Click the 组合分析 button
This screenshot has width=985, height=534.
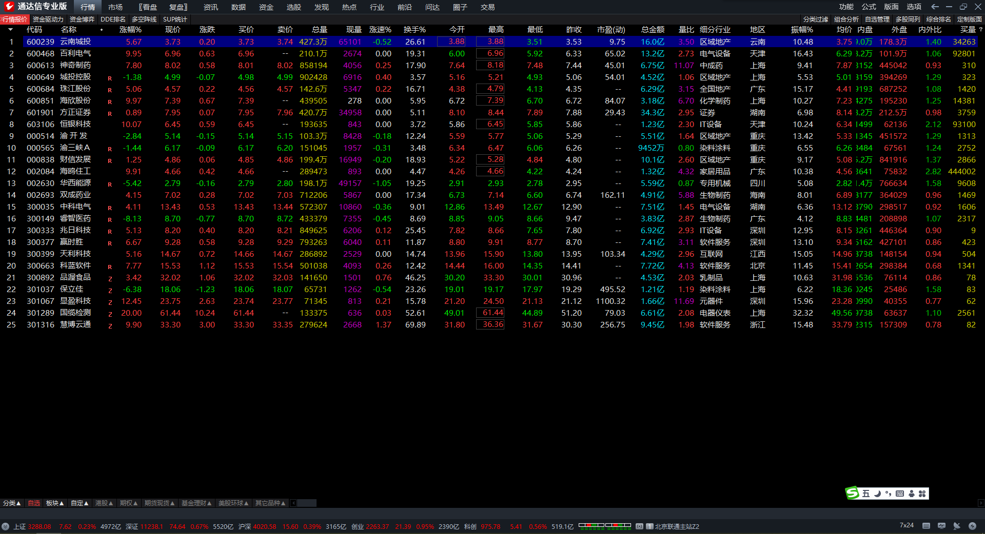coord(846,19)
